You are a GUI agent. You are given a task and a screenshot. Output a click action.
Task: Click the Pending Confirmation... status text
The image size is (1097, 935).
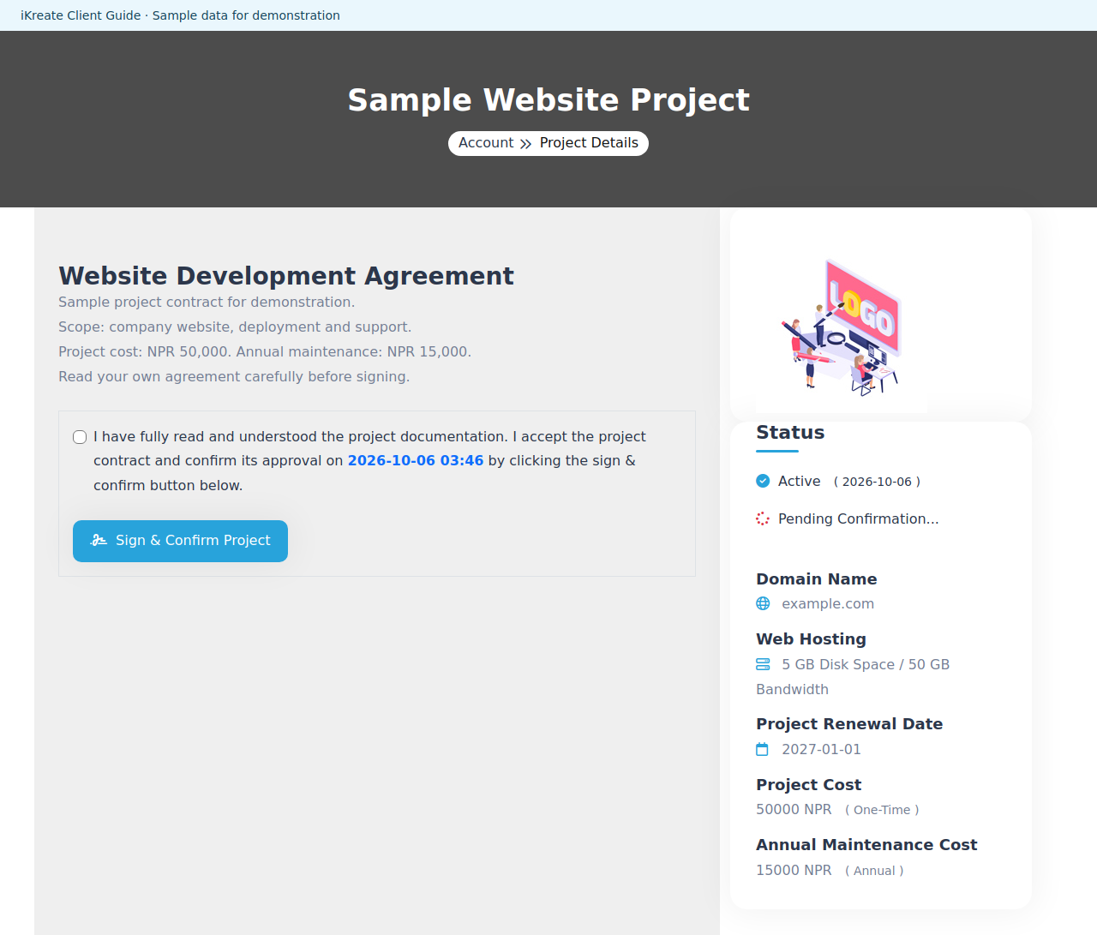859,518
